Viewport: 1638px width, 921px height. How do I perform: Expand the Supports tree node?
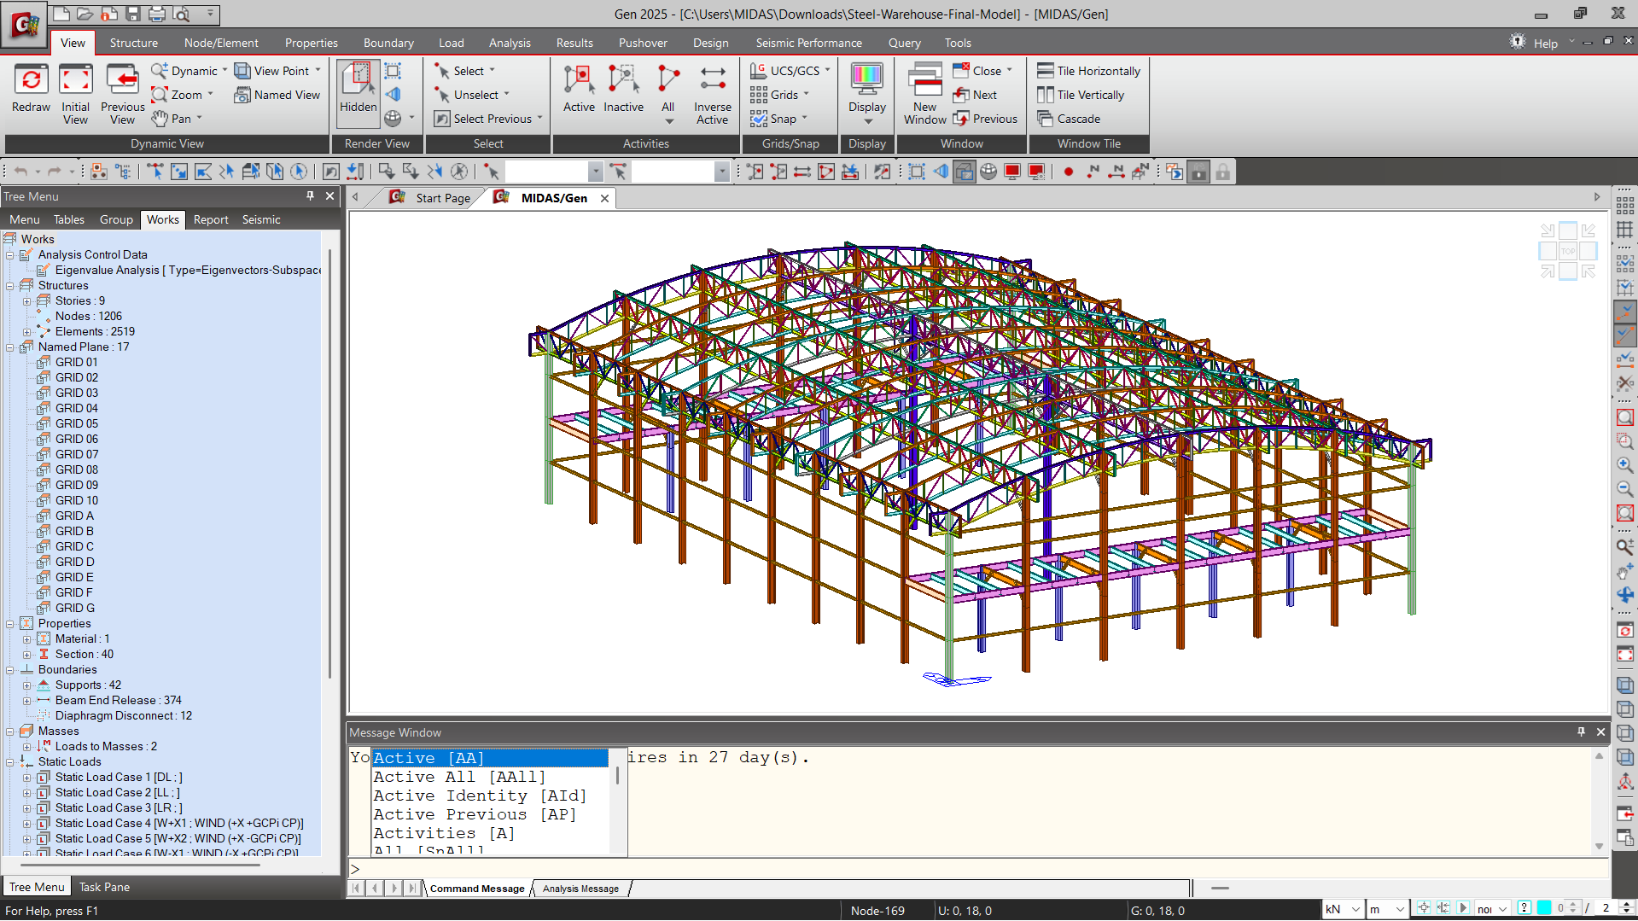(26, 685)
